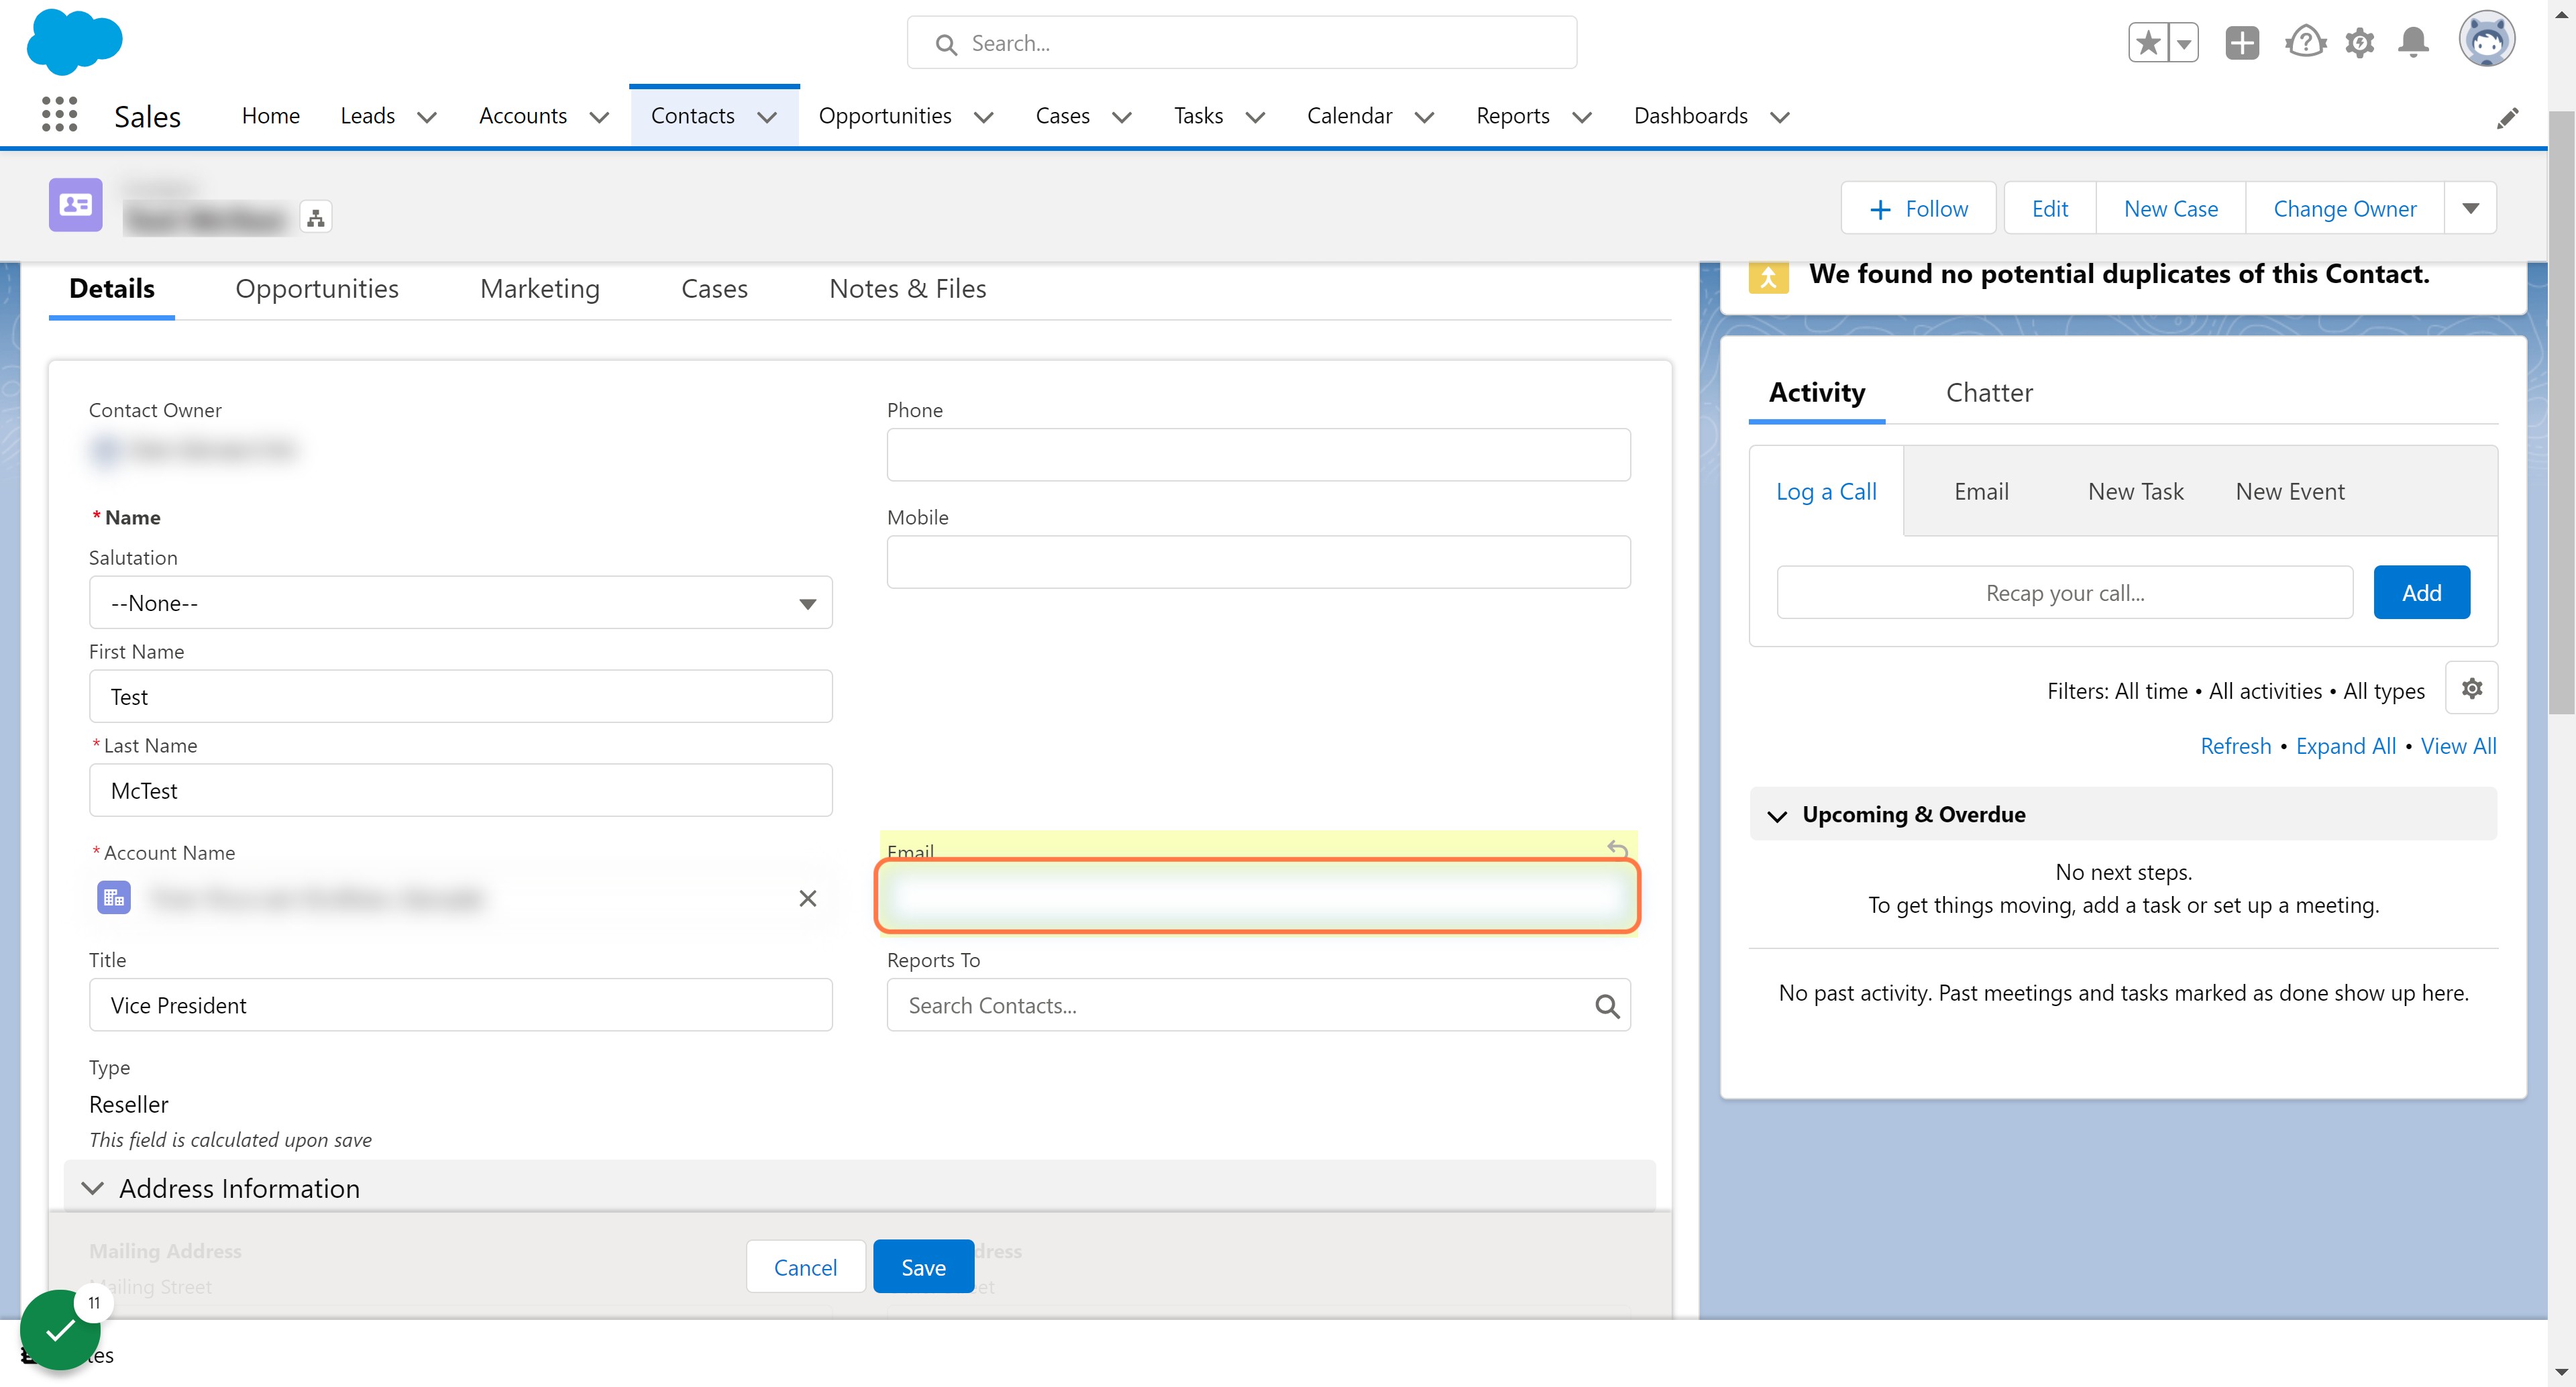
Task: Focus the global Search box
Action: (x=1241, y=43)
